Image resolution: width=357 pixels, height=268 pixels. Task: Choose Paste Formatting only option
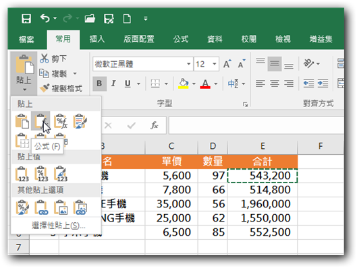point(22,207)
